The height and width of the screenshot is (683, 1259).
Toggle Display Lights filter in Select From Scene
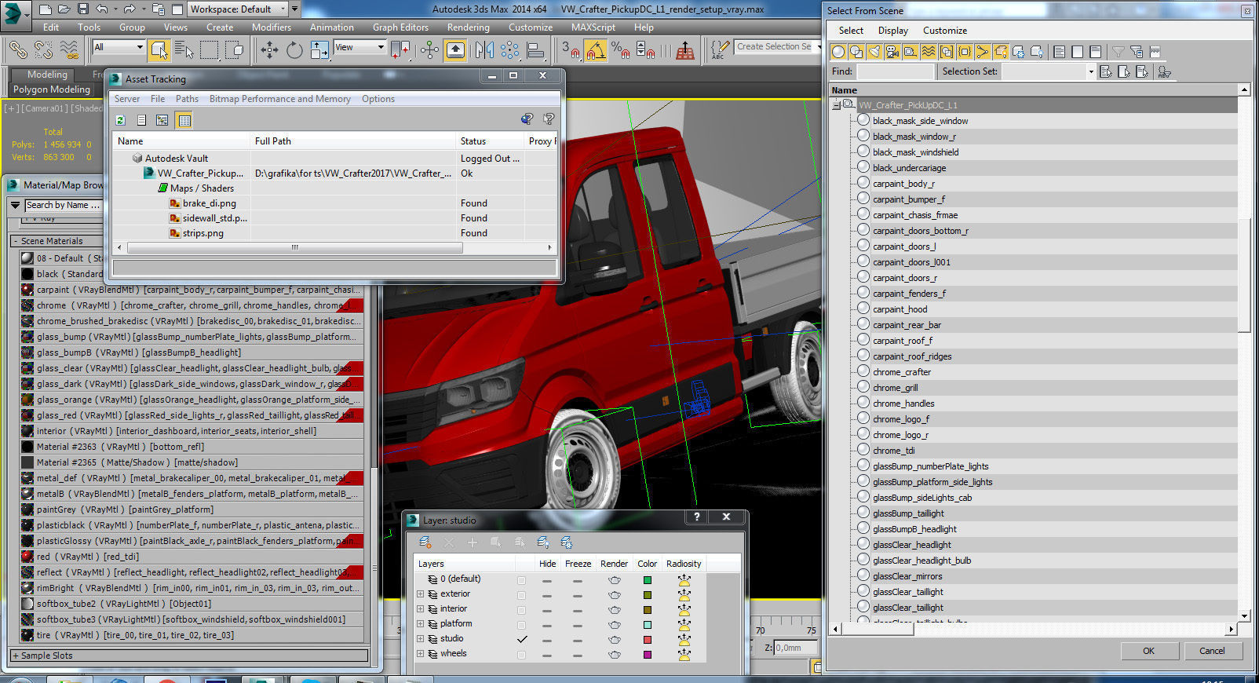click(874, 52)
